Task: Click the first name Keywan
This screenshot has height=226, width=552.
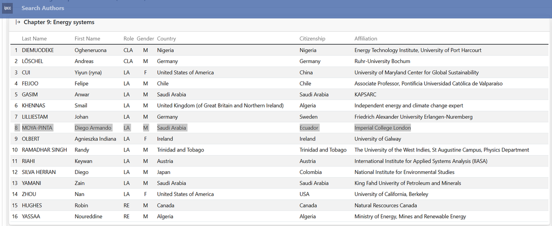Action: click(x=84, y=161)
